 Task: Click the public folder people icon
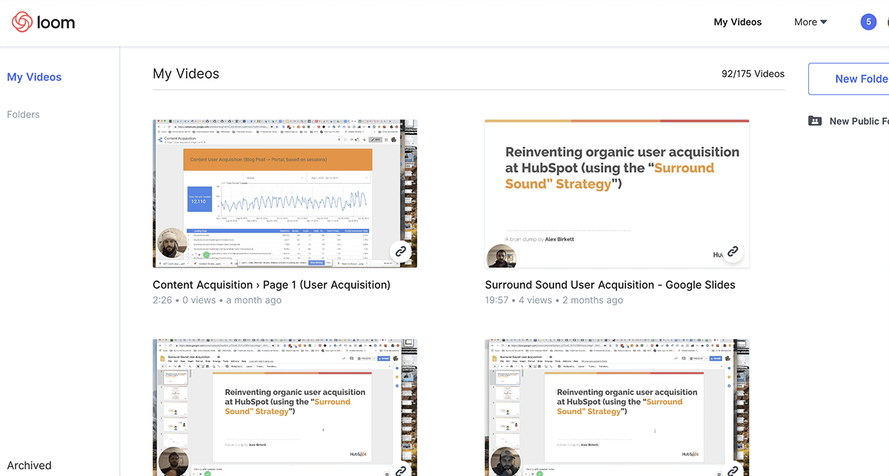point(815,121)
